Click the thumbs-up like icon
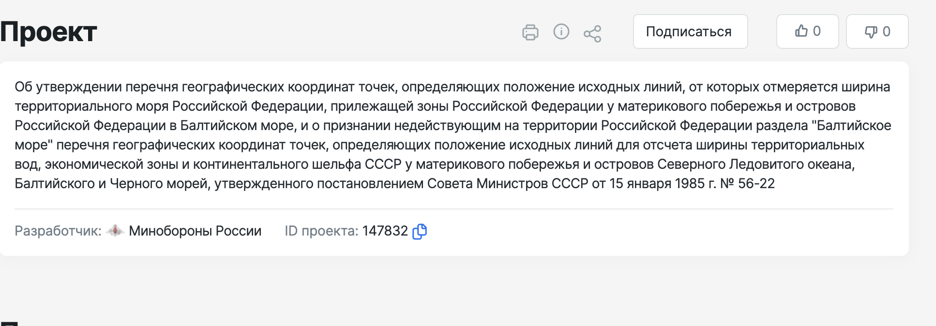Image resolution: width=936 pixels, height=326 pixels. 801,31
